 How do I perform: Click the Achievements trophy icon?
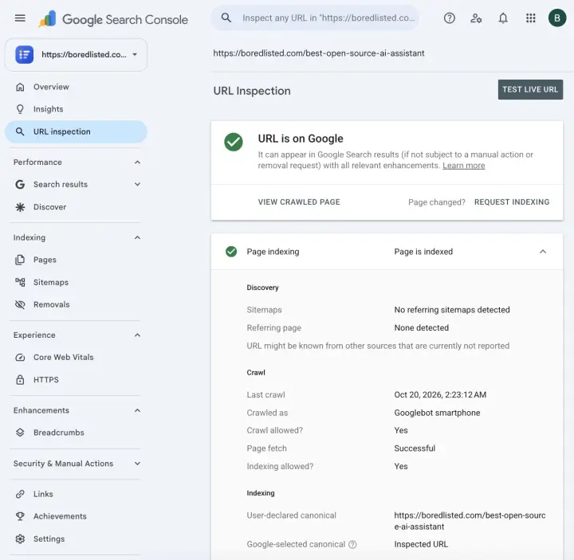point(20,516)
